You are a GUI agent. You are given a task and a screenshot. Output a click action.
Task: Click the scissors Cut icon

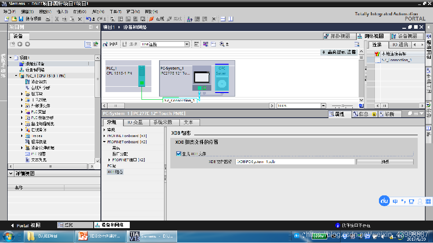point(57,19)
